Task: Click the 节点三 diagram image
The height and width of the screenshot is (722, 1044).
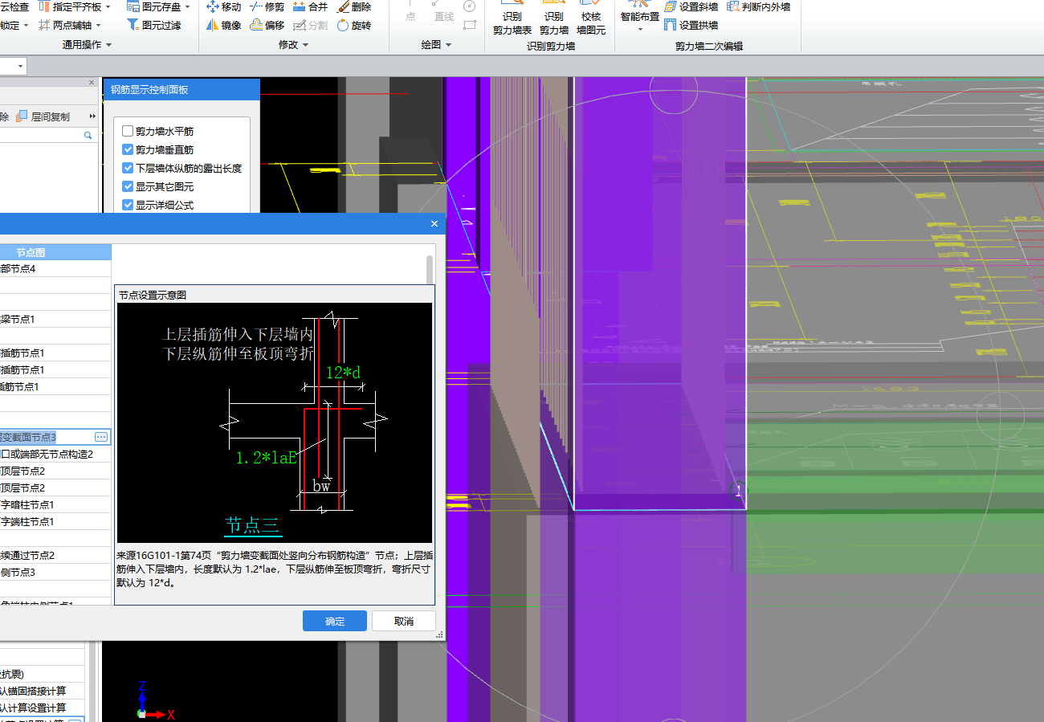Action: click(275, 422)
